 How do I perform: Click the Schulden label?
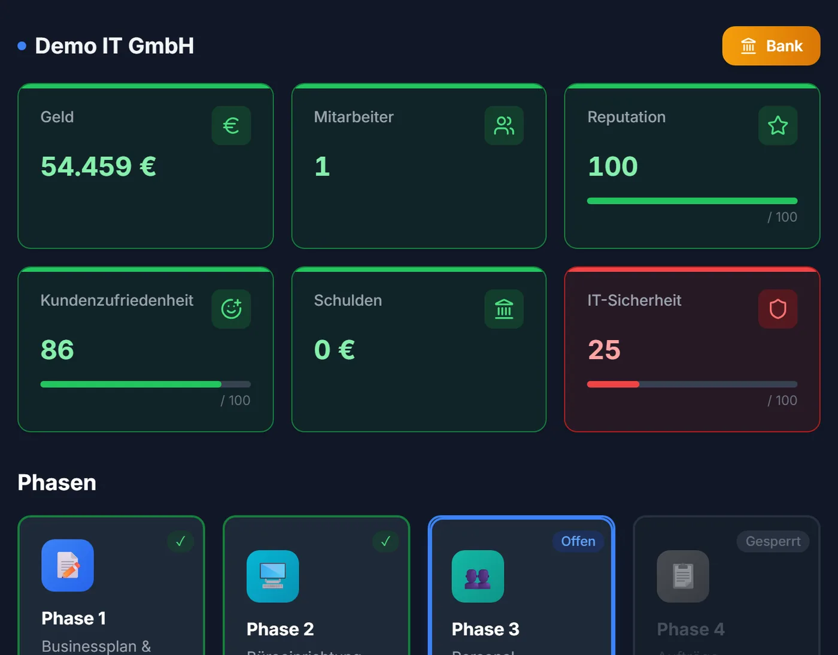point(348,301)
